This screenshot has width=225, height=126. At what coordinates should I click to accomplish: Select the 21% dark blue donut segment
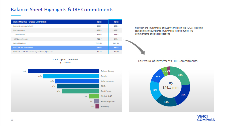183,95
